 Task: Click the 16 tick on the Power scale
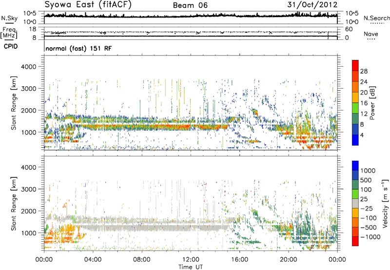point(364,103)
